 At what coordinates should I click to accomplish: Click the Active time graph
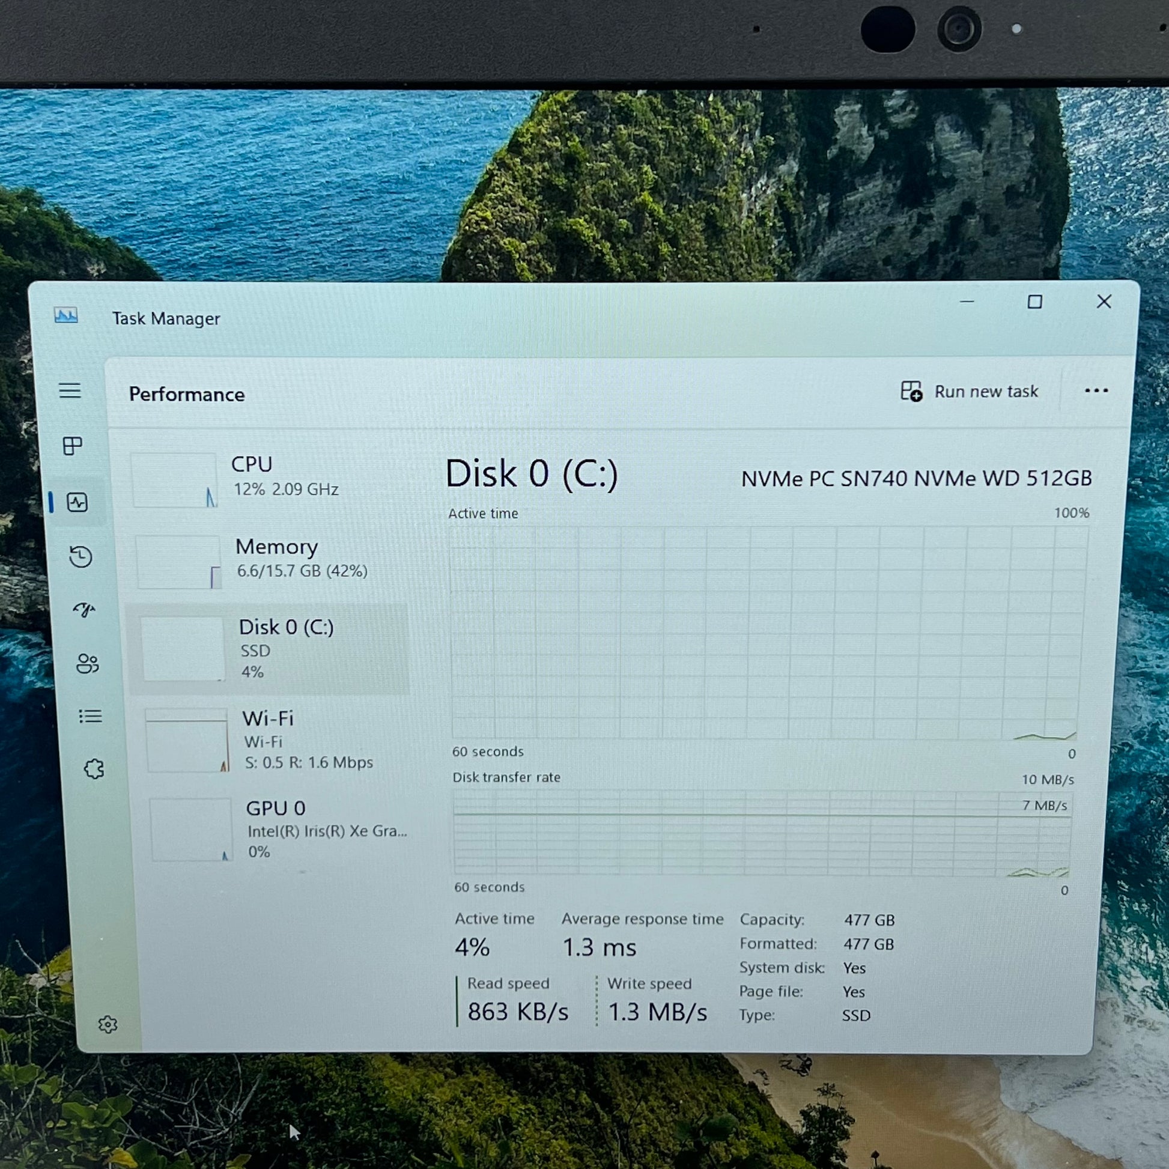pos(768,633)
